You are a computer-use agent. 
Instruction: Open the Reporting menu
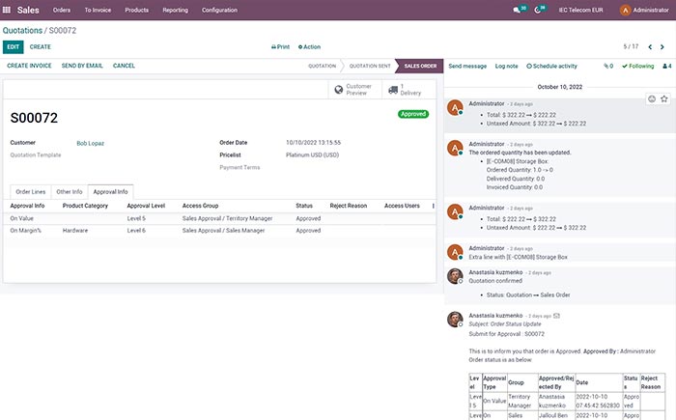click(175, 10)
